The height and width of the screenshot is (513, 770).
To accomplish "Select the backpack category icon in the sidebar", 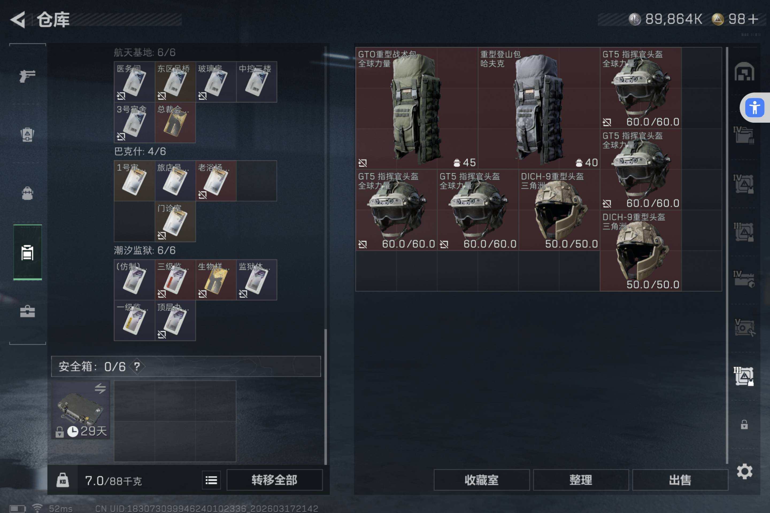I will tap(28, 193).
